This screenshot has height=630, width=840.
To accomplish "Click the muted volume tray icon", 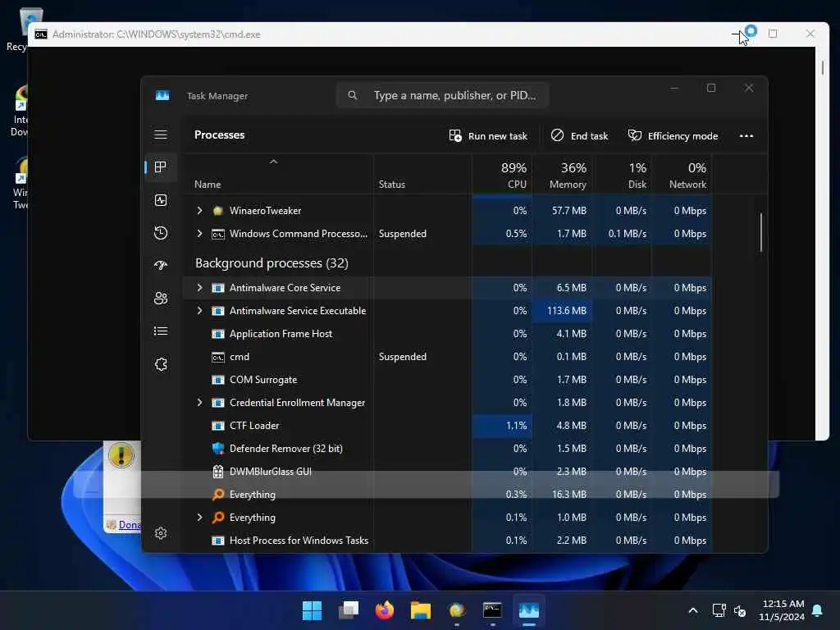I will click(x=740, y=610).
